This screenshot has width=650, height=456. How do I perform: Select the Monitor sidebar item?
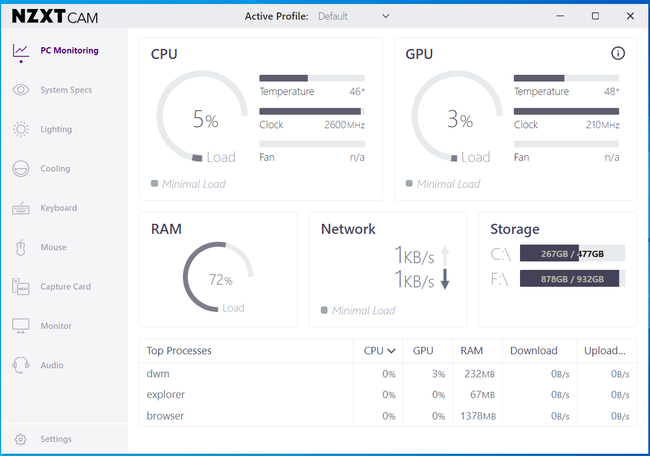[x=56, y=326]
